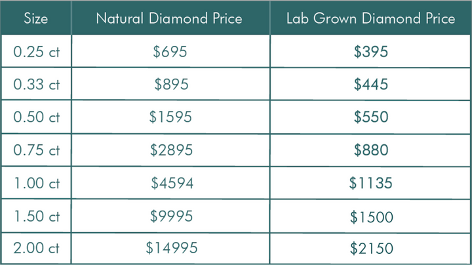
Task: Click the $1135 lab grown price
Action: point(371,183)
